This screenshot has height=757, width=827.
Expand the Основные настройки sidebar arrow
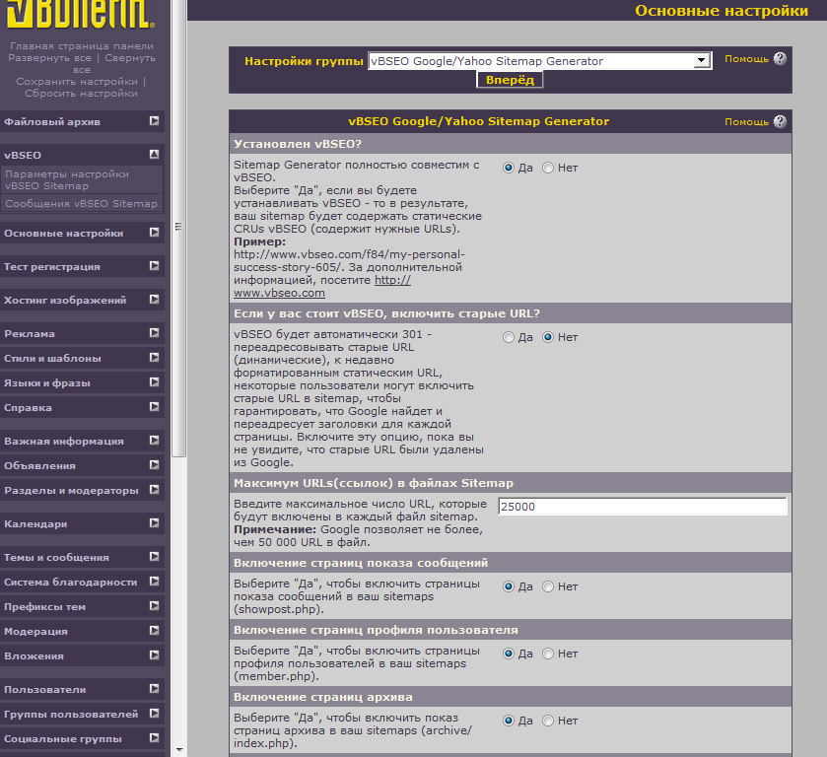pos(154,232)
